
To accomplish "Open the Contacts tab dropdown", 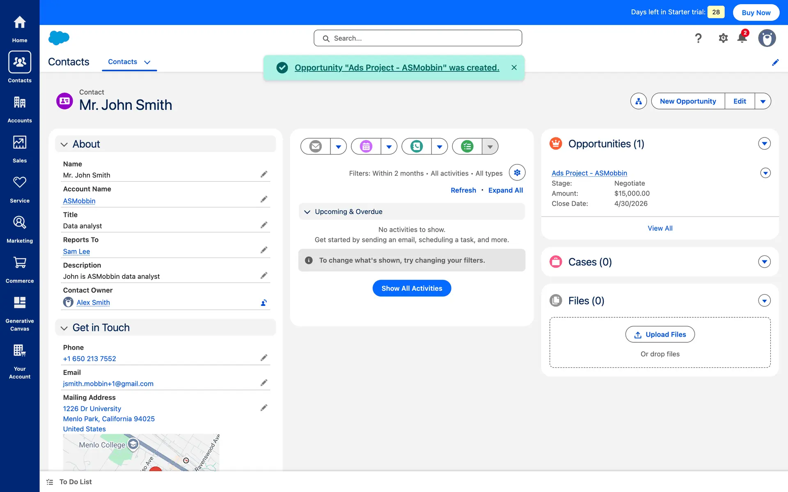I will click(147, 62).
